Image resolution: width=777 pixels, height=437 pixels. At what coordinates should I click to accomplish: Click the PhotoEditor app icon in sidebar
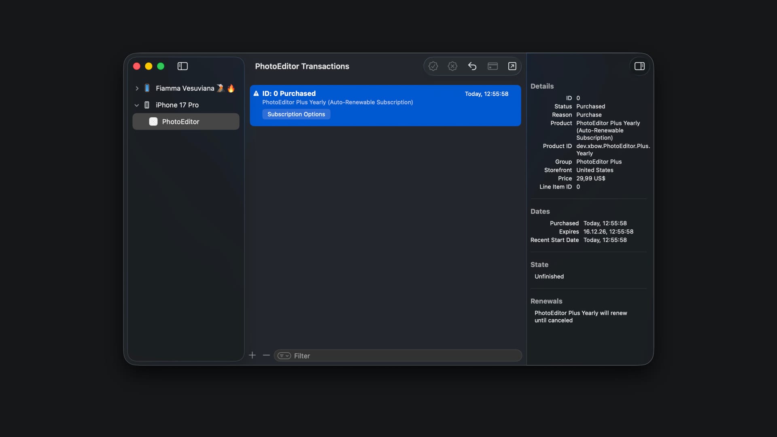[x=153, y=122]
